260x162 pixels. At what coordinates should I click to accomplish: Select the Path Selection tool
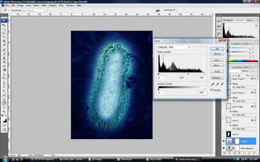(4, 91)
